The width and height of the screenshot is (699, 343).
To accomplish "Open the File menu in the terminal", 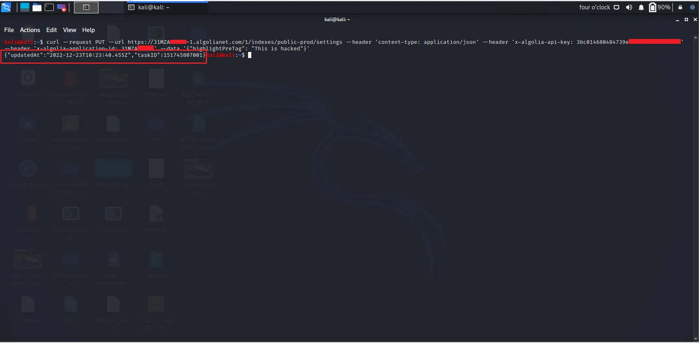I will 9,30.
